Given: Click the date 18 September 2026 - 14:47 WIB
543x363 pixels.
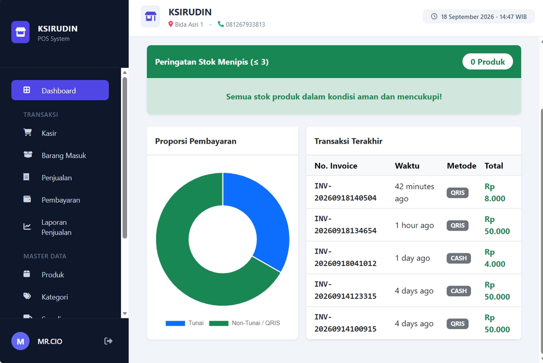Looking at the screenshot, I should coord(484,16).
